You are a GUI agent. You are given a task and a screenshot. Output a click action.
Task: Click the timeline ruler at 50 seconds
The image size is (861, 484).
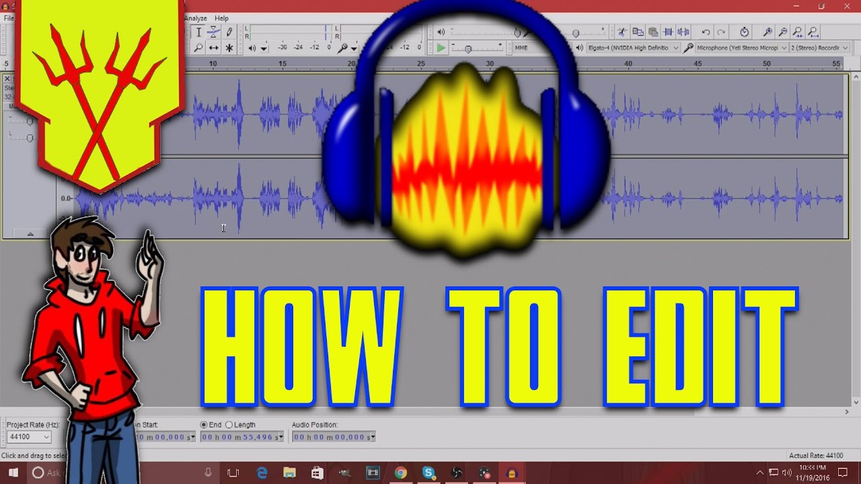point(768,63)
